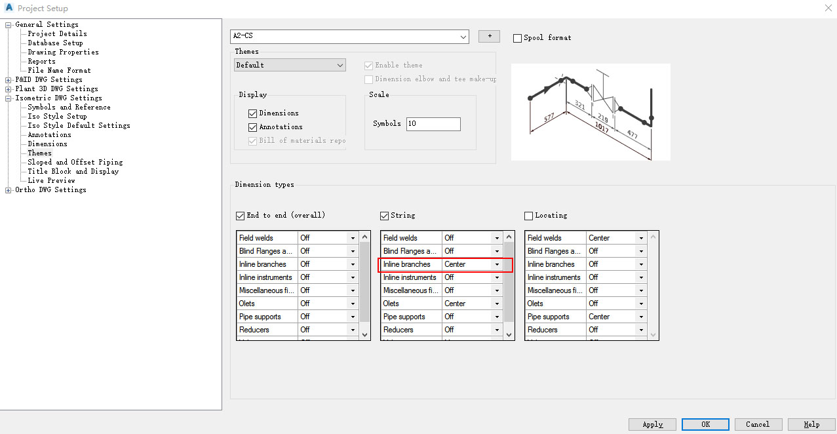Expand the P&ID DWG Settings node

click(x=9, y=80)
